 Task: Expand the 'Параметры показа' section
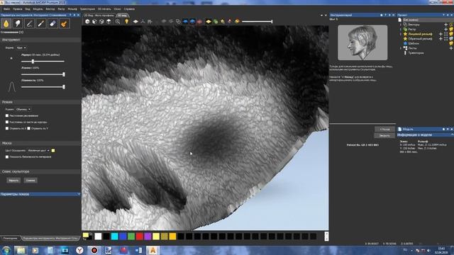click(x=40, y=194)
